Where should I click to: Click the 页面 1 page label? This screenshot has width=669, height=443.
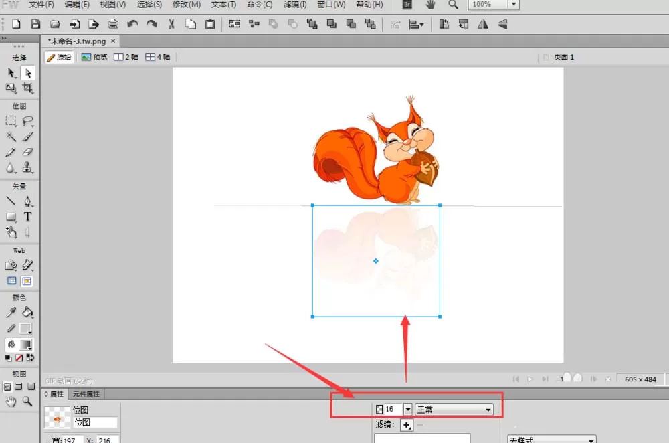[x=563, y=57]
